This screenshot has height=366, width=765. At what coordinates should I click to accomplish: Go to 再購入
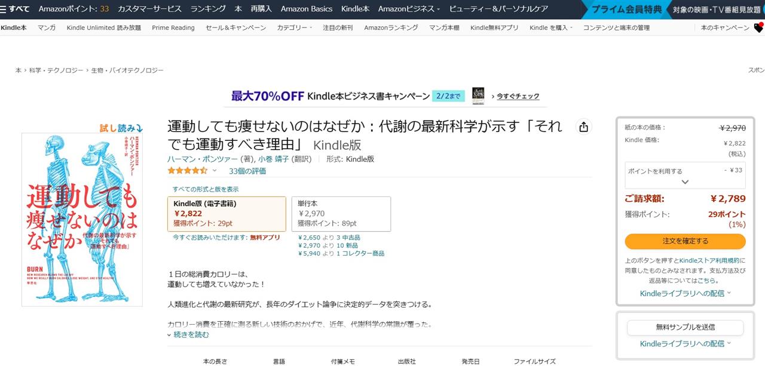[x=261, y=9]
